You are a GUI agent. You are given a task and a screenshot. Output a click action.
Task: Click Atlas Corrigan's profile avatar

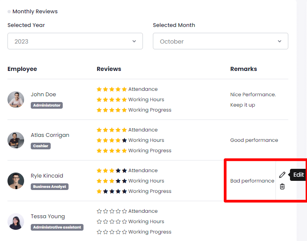pyautogui.click(x=16, y=140)
